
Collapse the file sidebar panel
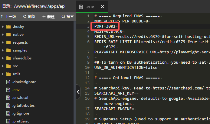[78, 92]
